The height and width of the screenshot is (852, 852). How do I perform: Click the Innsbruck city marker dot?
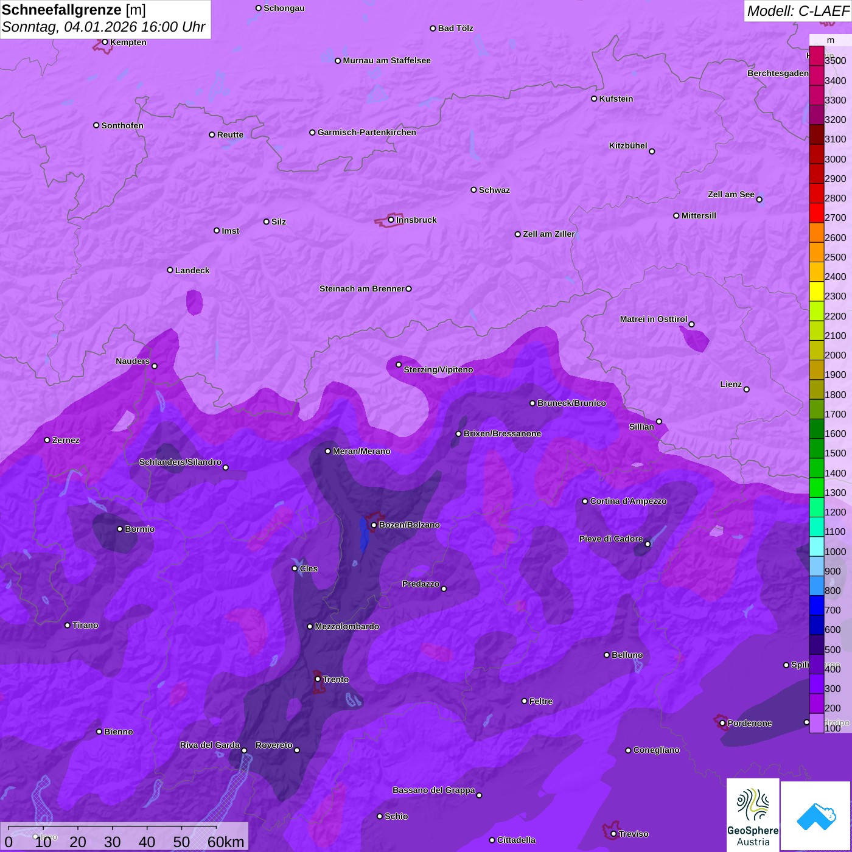pyautogui.click(x=391, y=220)
